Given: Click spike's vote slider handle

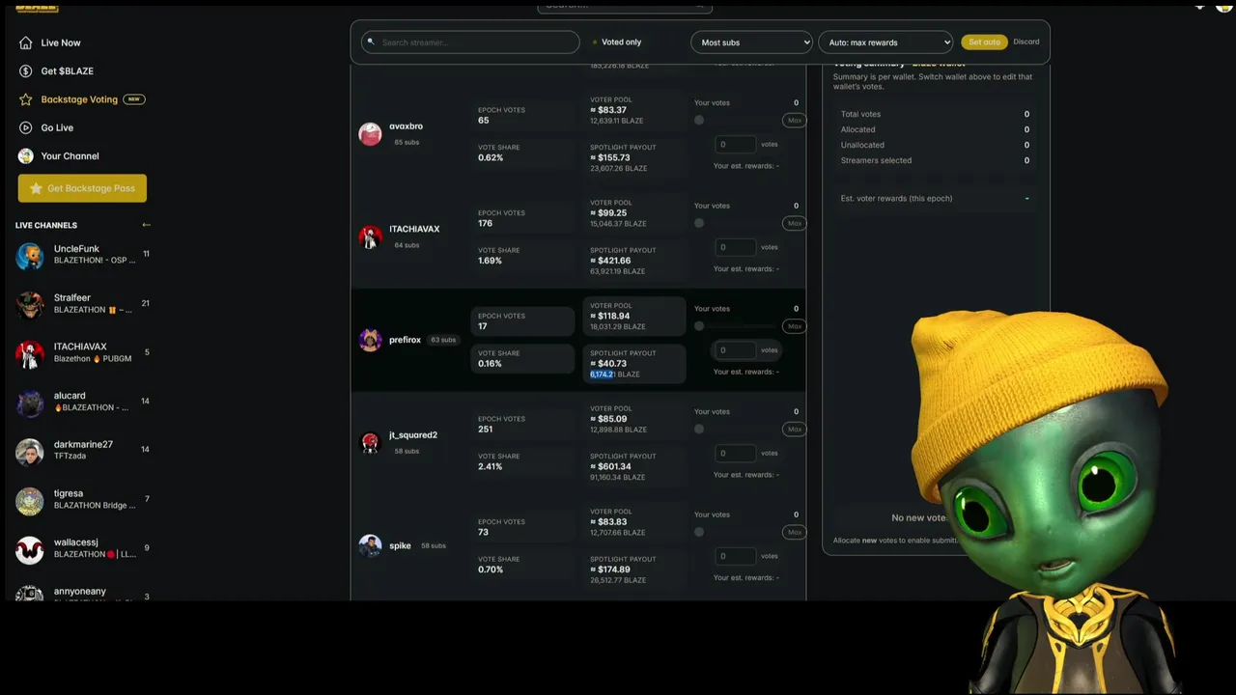Looking at the screenshot, I should tap(699, 532).
